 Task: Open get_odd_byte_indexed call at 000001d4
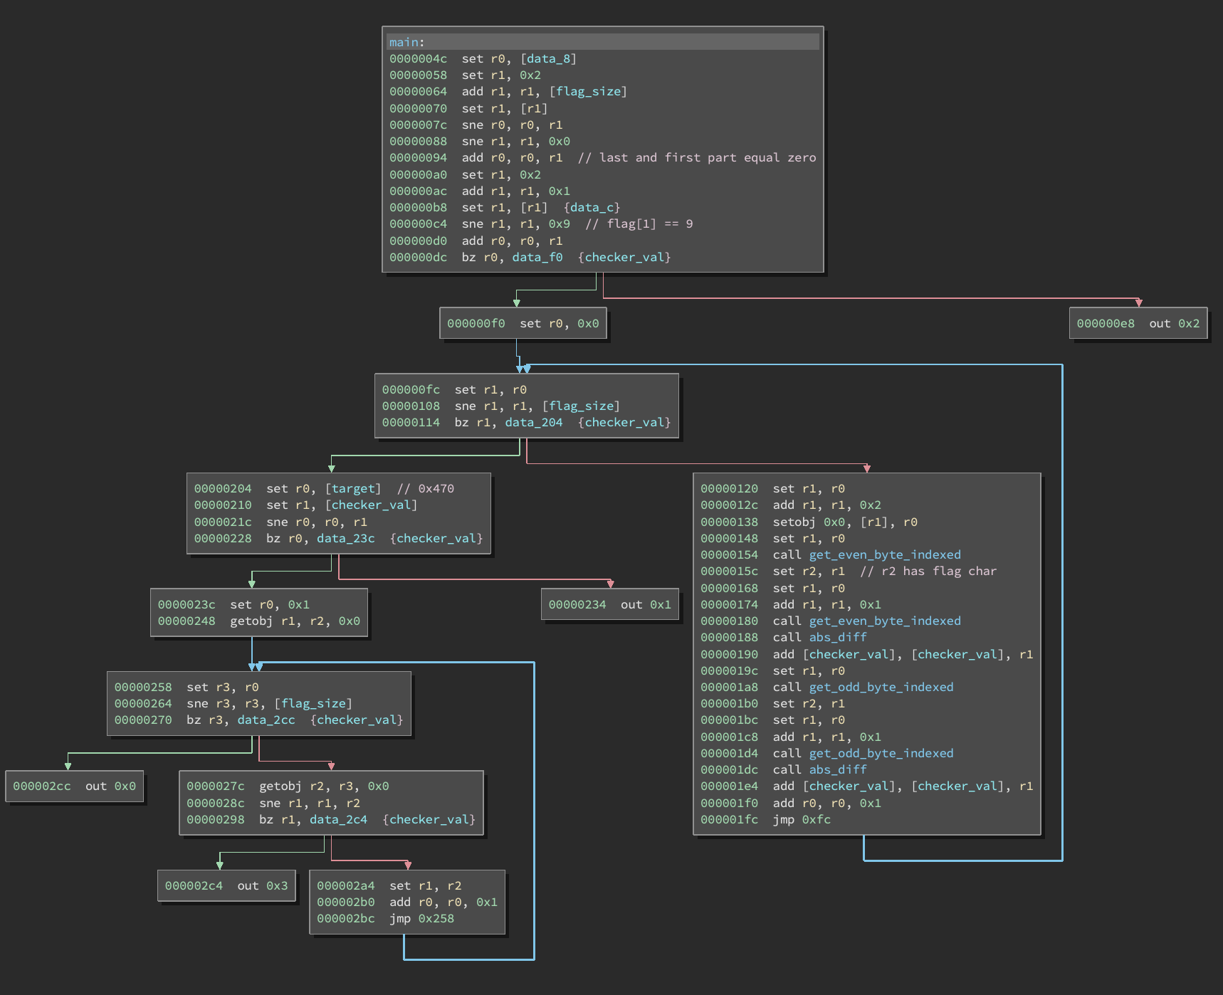[881, 753]
